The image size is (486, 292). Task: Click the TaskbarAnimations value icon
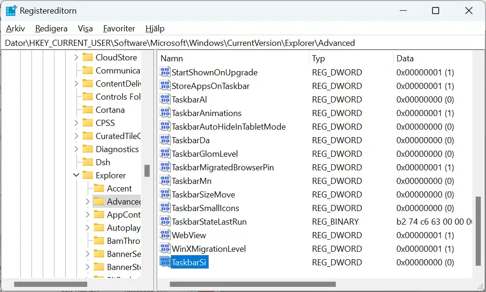click(165, 113)
